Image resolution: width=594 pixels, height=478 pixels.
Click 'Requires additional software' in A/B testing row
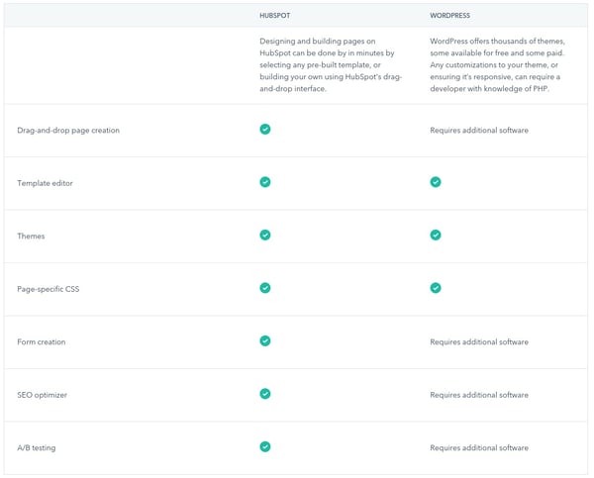(x=479, y=448)
